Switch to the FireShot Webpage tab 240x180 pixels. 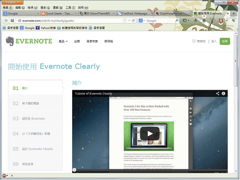(135, 13)
